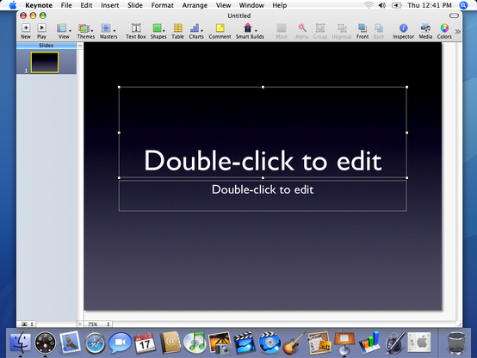Open the Themes chooser
Image resolution: width=477 pixels, height=358 pixels.
86,31
